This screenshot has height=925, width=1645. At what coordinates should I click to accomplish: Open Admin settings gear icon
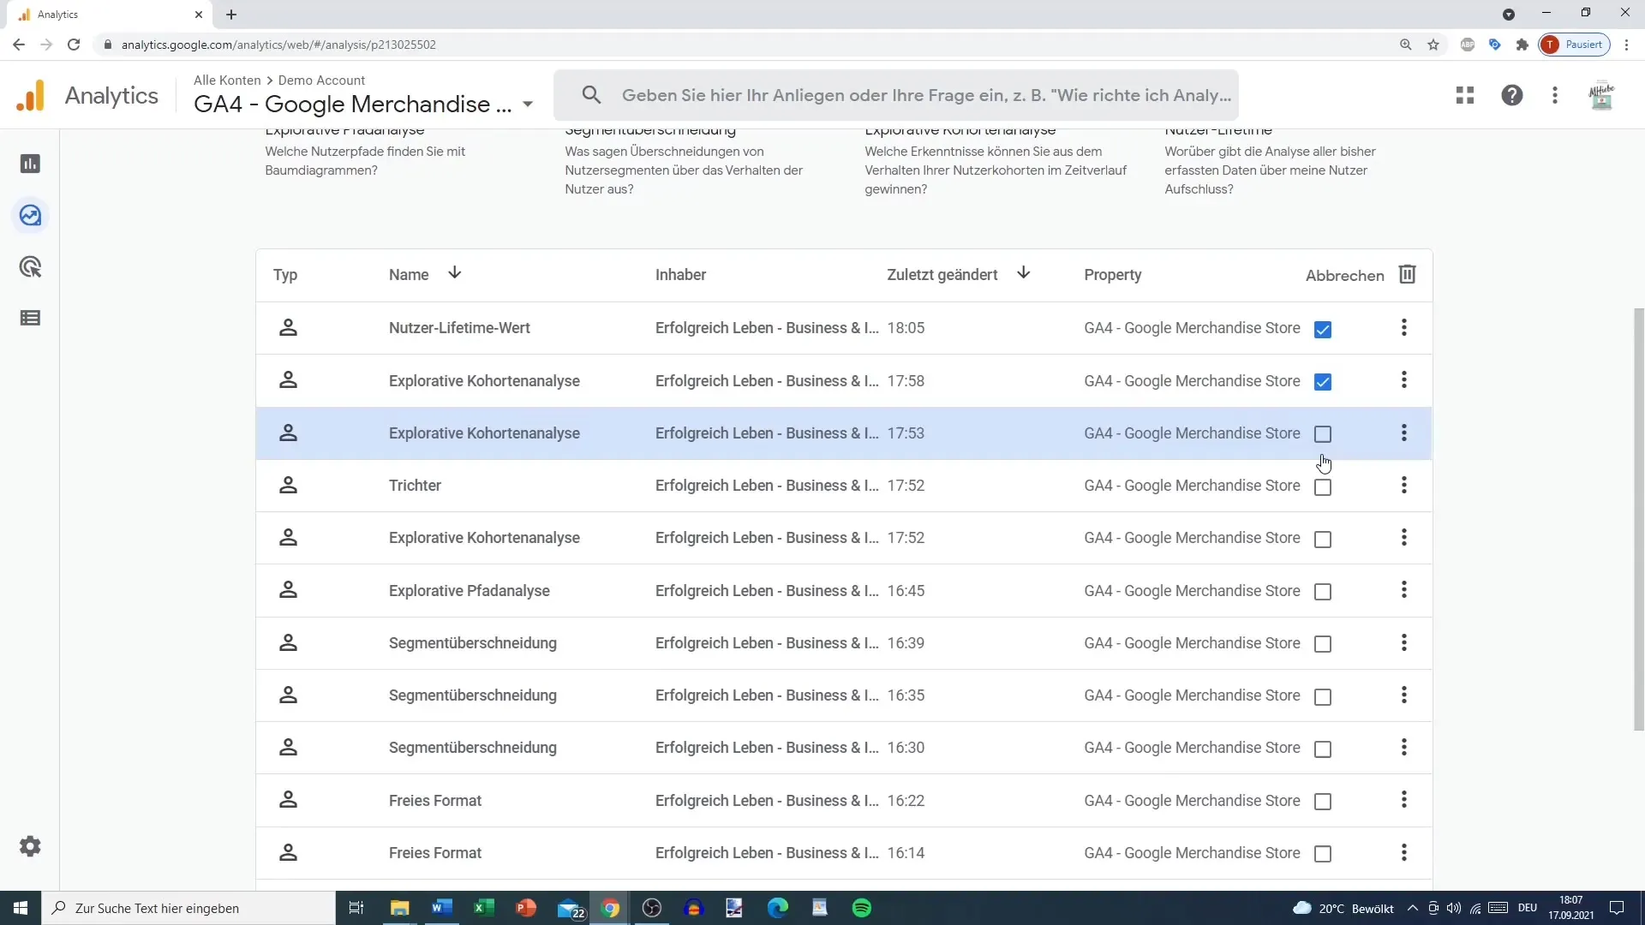click(30, 846)
